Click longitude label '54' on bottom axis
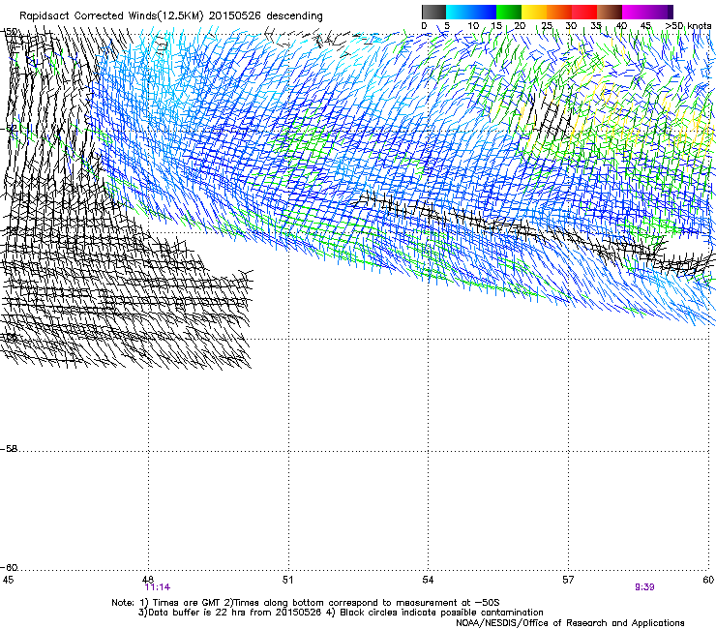Screen dimensions: 716x629 pyautogui.click(x=428, y=580)
